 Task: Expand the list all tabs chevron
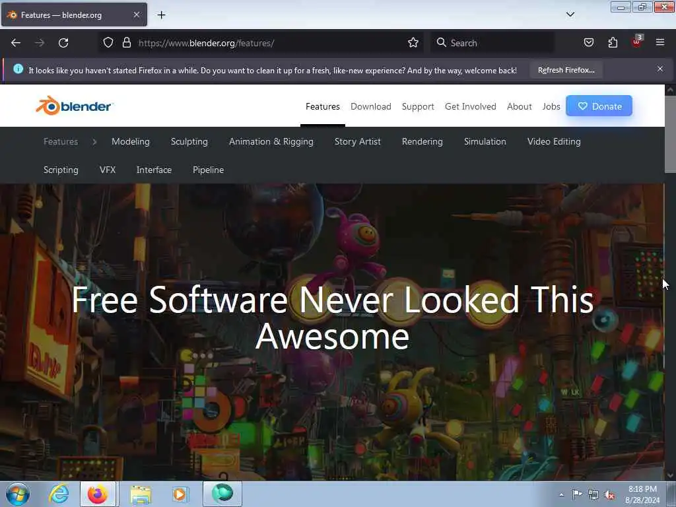(570, 15)
